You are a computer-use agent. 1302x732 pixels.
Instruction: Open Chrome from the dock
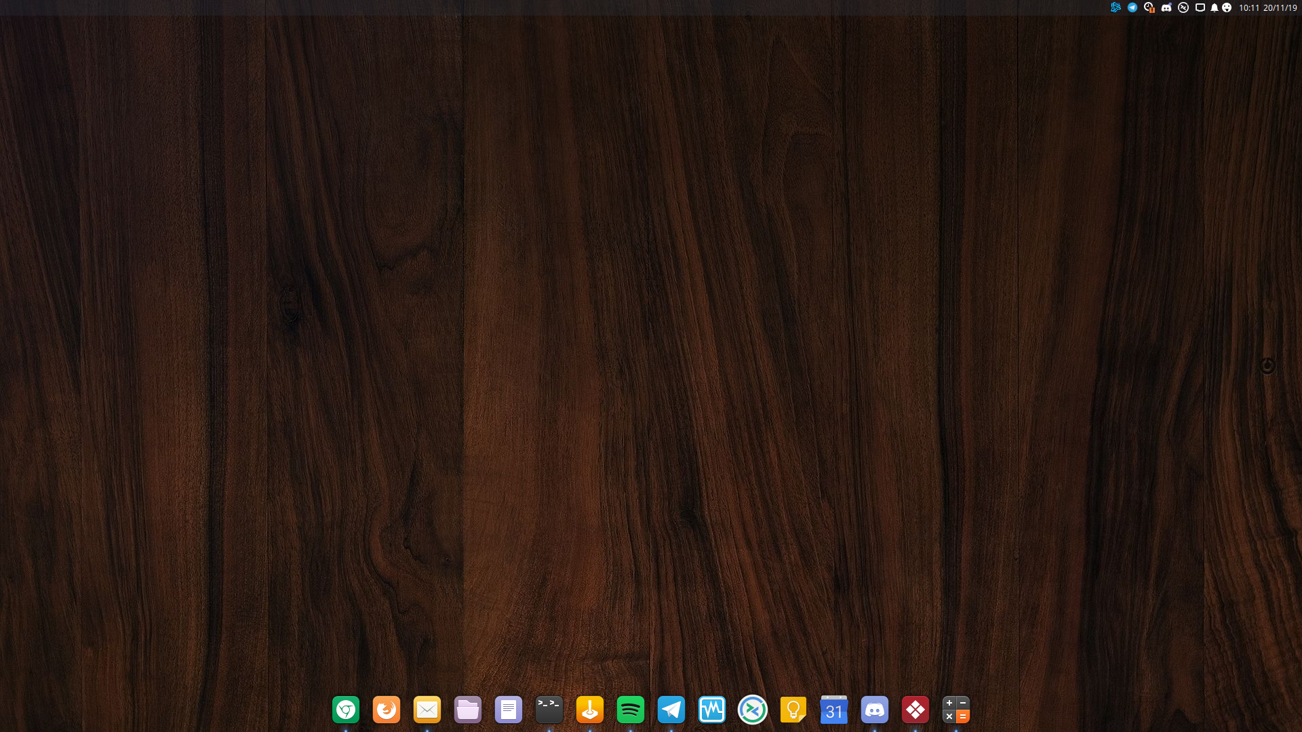tap(346, 710)
